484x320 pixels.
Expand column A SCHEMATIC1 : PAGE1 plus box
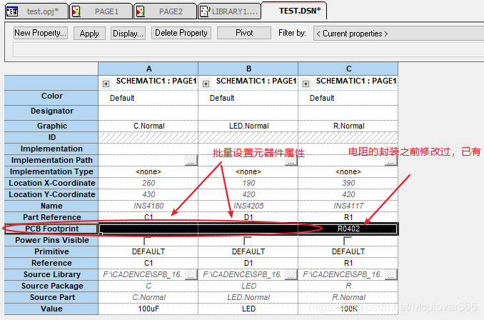[106, 83]
